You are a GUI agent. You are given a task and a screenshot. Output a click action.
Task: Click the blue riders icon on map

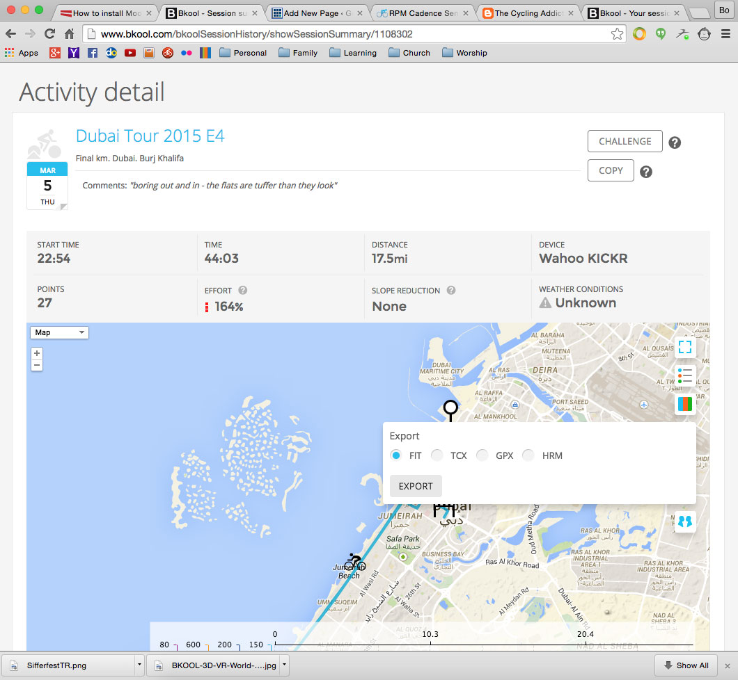coord(685,521)
